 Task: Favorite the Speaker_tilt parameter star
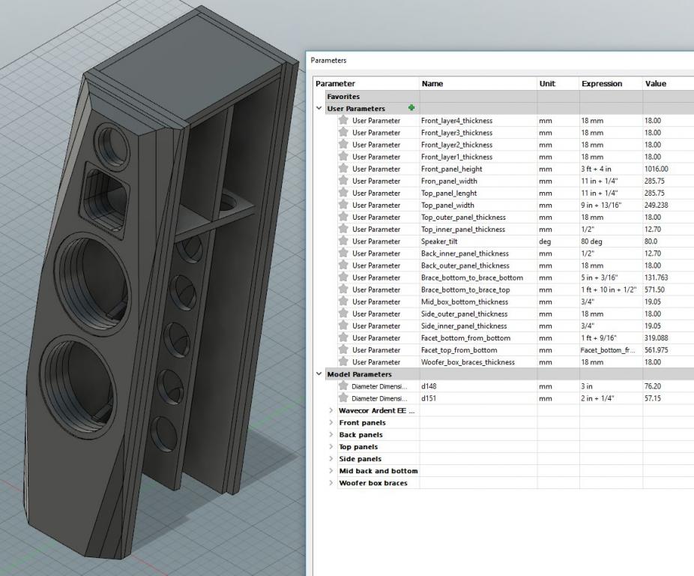coord(343,240)
